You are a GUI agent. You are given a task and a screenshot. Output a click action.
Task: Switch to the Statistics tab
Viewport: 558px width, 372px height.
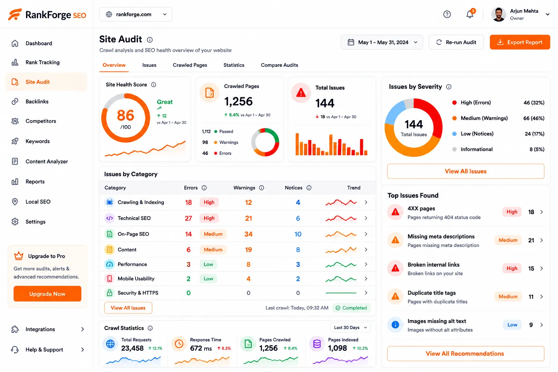click(x=234, y=65)
